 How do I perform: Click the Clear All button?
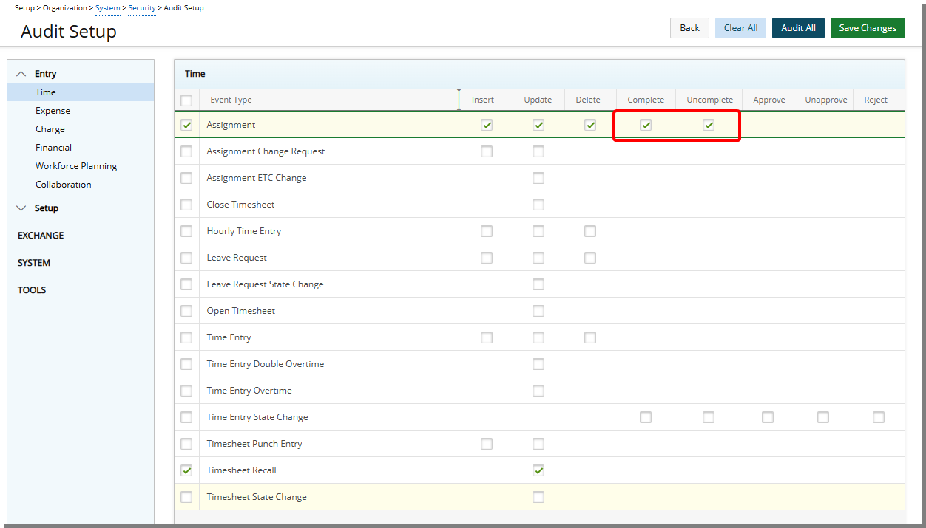tap(740, 28)
